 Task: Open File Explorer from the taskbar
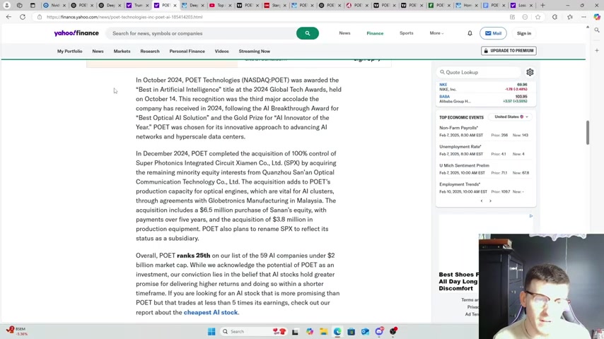point(324,331)
